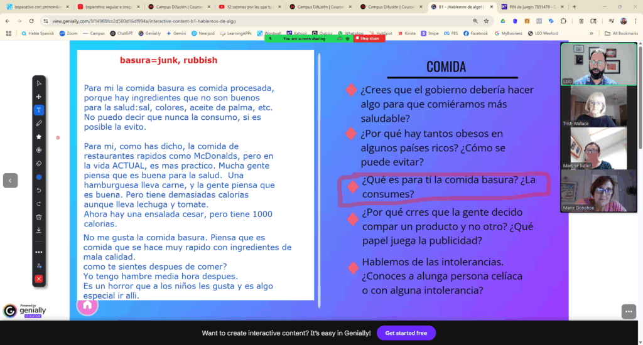Image resolution: width=643 pixels, height=345 pixels.
Task: Save annotations with the download icon
Action: (x=39, y=230)
